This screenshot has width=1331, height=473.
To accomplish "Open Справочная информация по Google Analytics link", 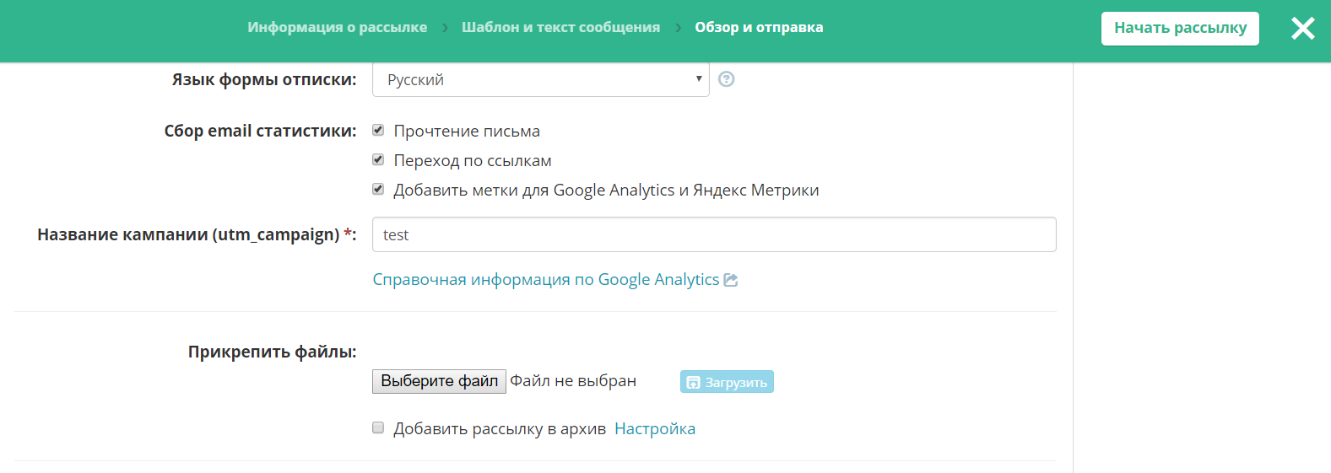I will coord(545,280).
